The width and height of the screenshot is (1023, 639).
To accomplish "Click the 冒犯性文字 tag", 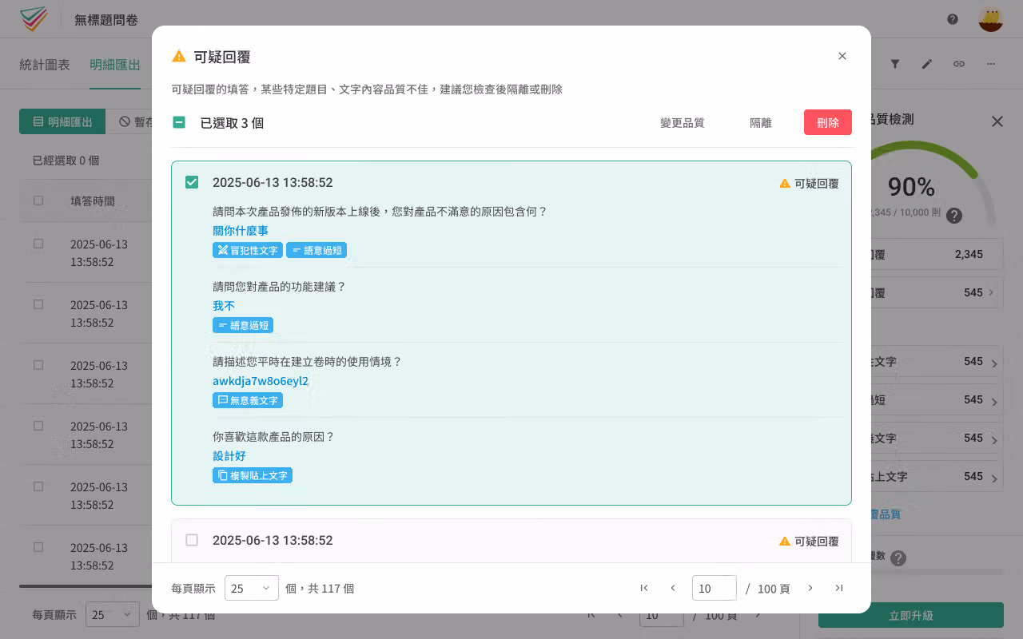I will (248, 250).
